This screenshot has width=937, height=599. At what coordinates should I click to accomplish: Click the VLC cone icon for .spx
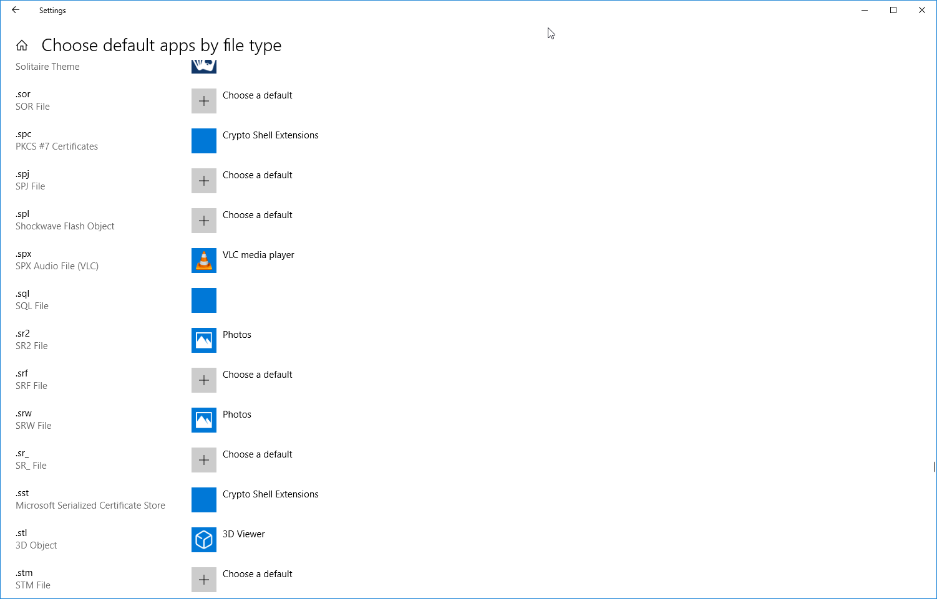pos(204,261)
